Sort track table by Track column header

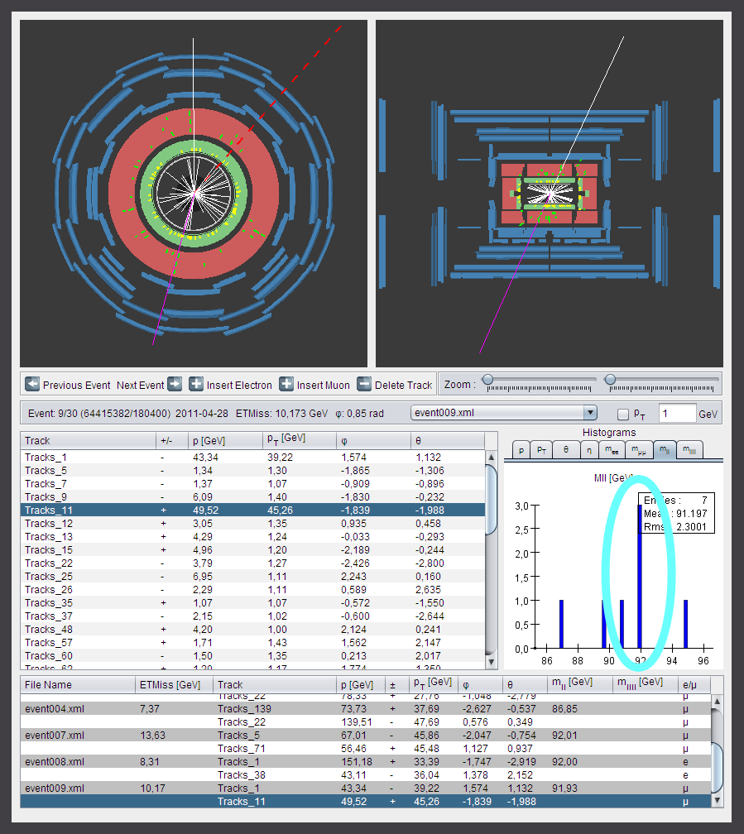[89, 440]
